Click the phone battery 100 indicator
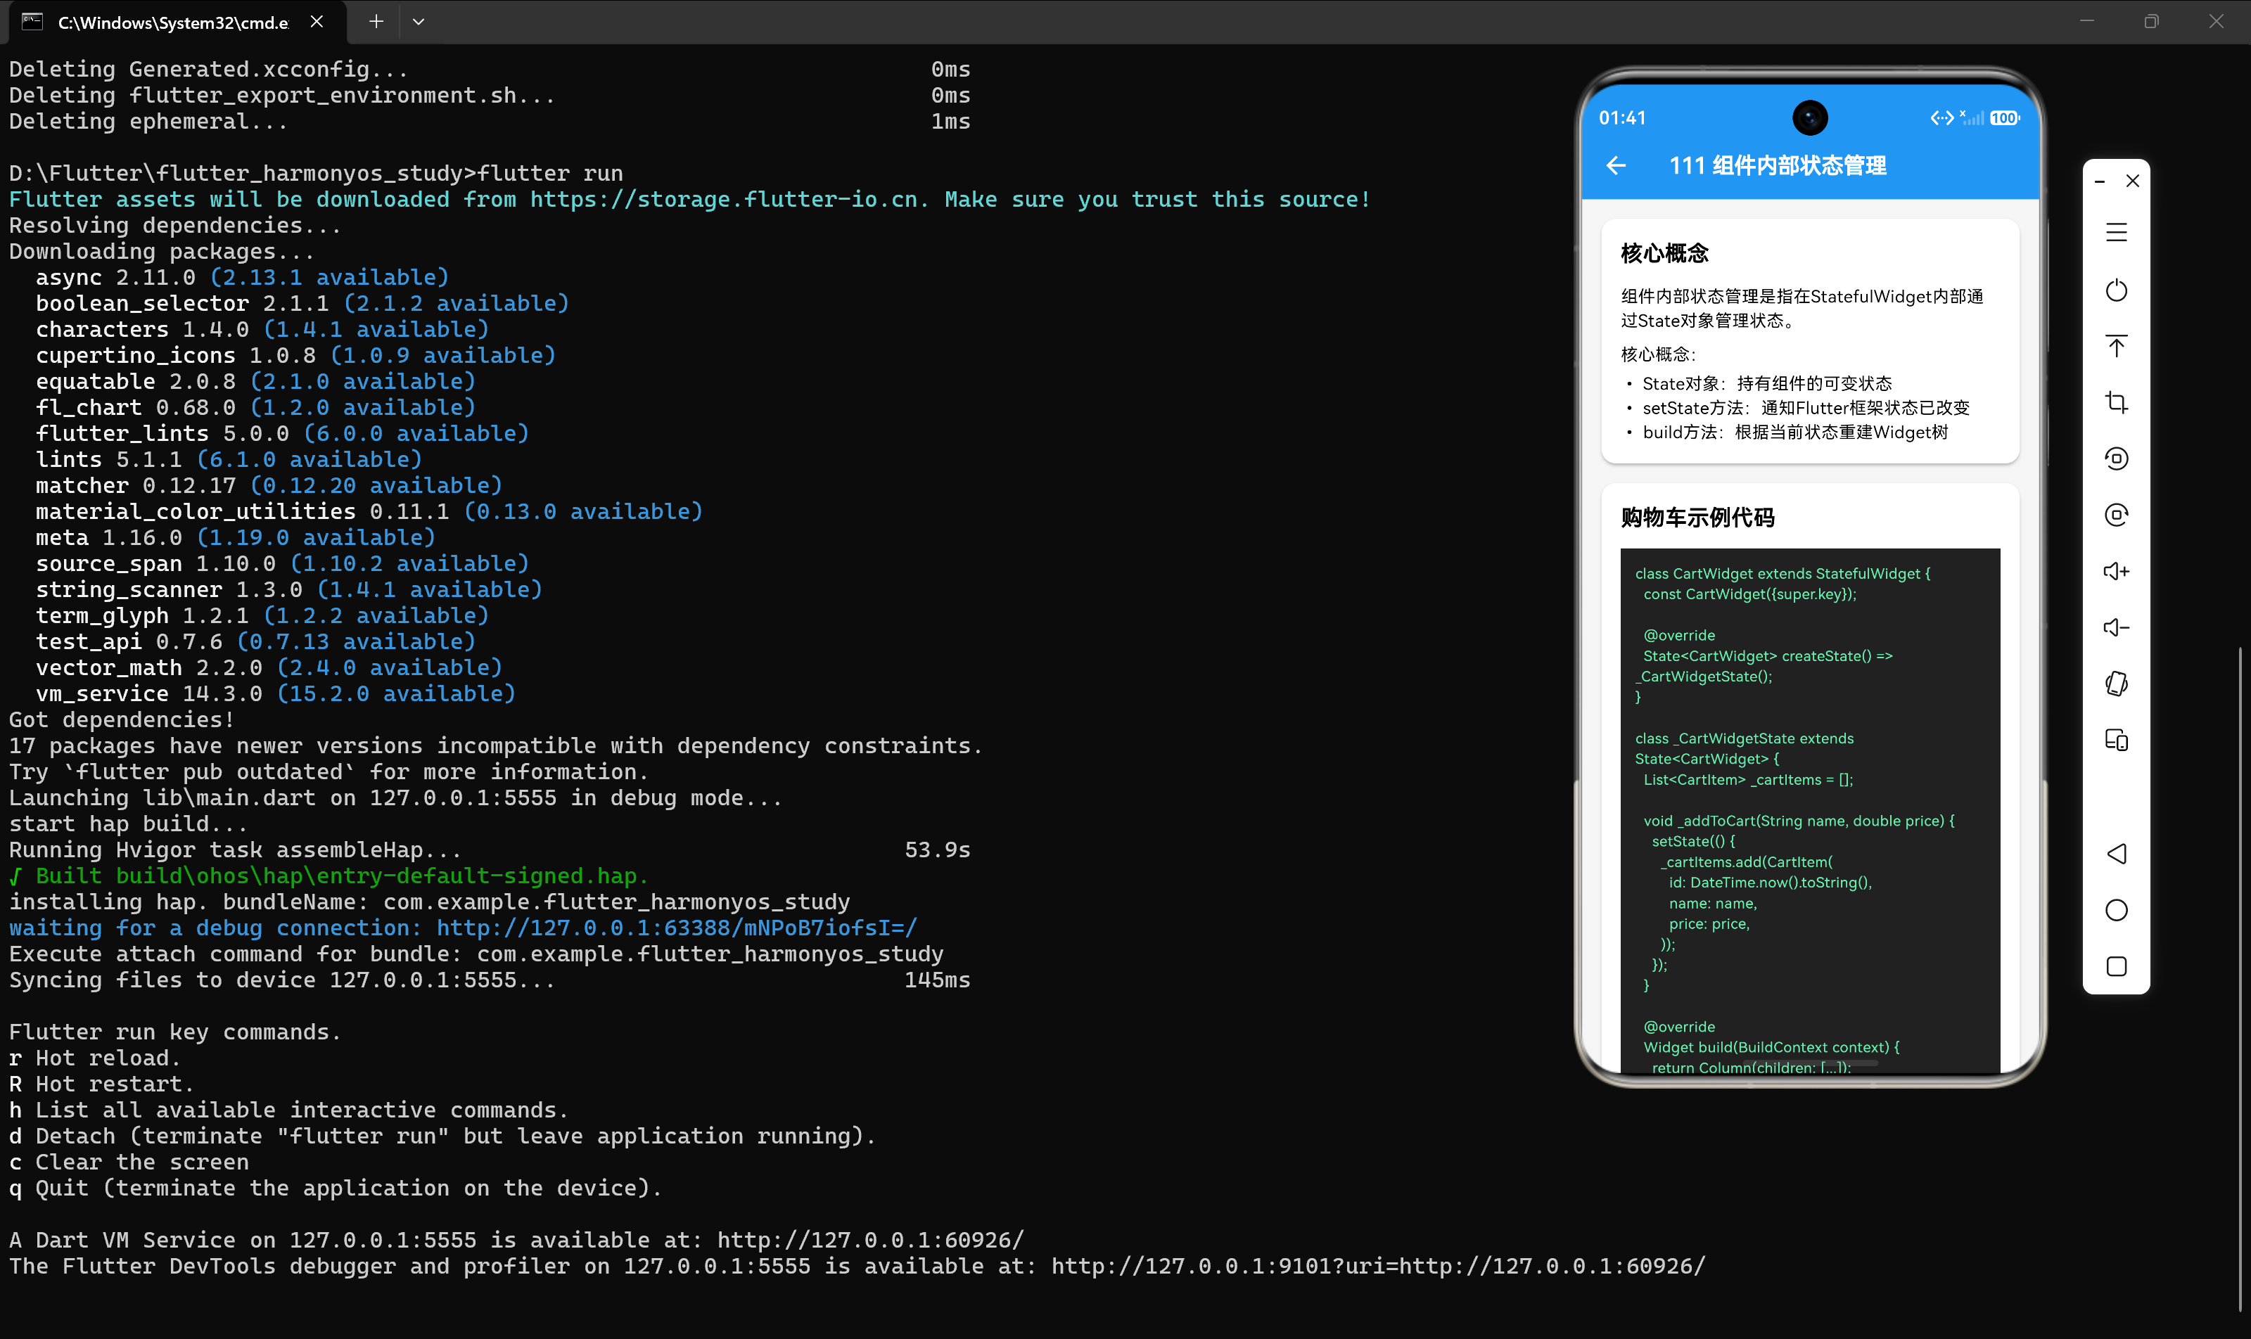The height and width of the screenshot is (1339, 2251). [2005, 118]
